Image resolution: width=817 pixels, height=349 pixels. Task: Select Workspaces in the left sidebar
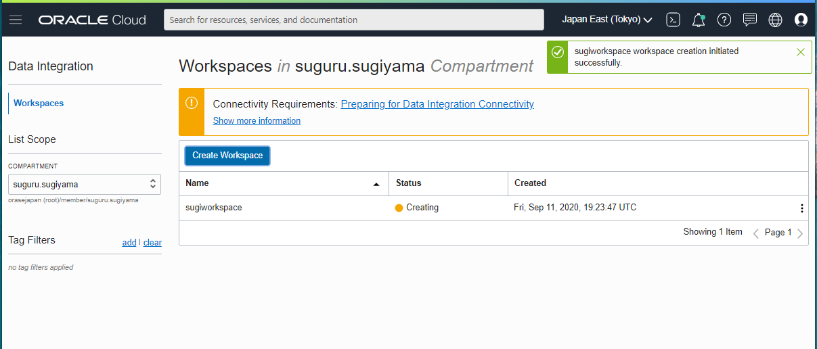(x=39, y=103)
